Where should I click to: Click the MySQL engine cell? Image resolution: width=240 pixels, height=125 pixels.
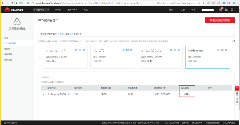[104, 94]
